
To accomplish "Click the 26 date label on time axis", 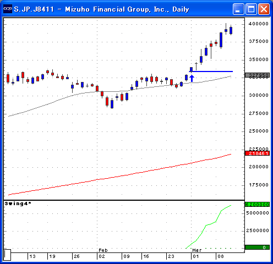I will [77, 256].
